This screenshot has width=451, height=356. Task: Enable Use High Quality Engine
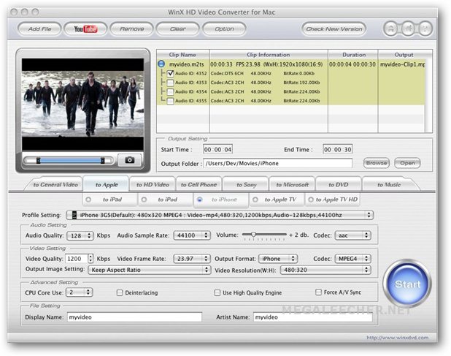point(217,292)
